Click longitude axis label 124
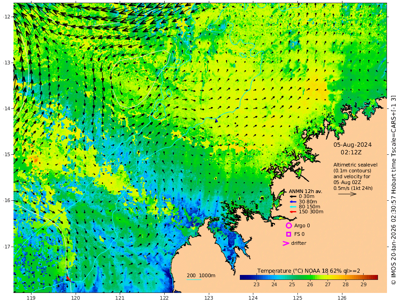The height and width of the screenshot is (306, 396). point(253,298)
